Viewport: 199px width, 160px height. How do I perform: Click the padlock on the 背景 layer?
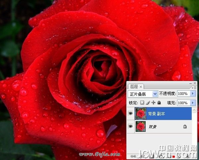point(185,126)
